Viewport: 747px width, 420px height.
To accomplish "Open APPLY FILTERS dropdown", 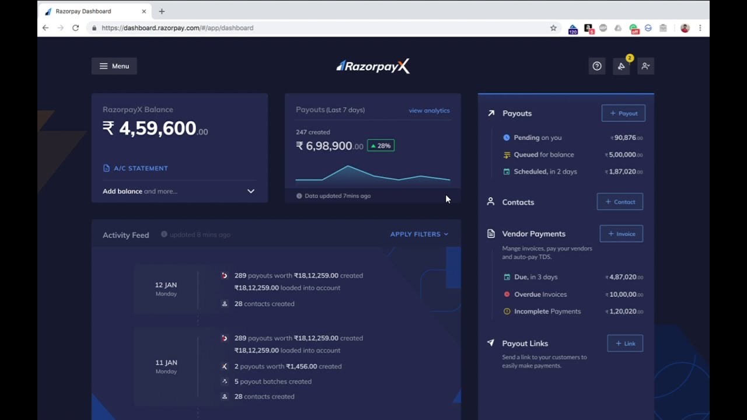I will [419, 234].
